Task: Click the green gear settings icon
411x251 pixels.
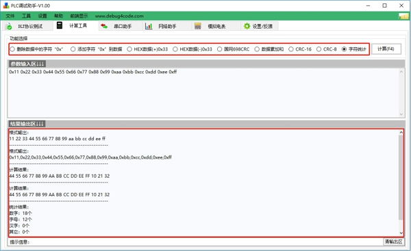Action: tap(247, 26)
